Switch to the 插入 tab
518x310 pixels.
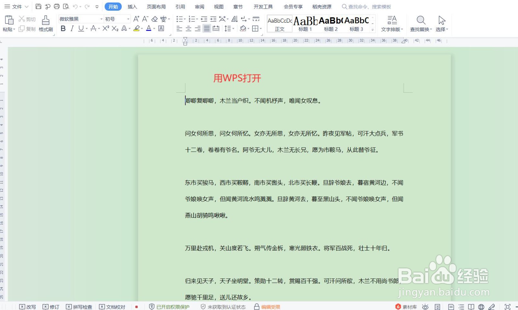click(x=132, y=6)
